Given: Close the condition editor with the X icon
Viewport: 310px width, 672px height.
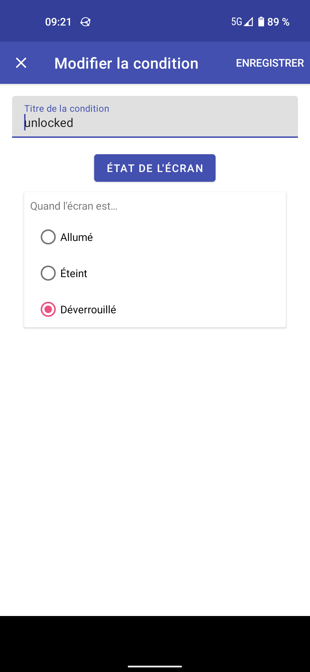Looking at the screenshot, I should tap(21, 63).
